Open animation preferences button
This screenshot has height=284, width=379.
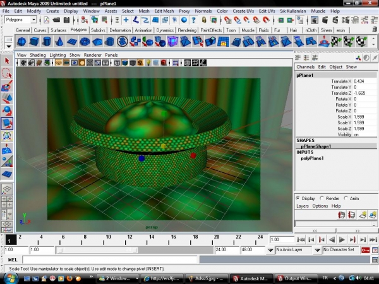pos(375,250)
